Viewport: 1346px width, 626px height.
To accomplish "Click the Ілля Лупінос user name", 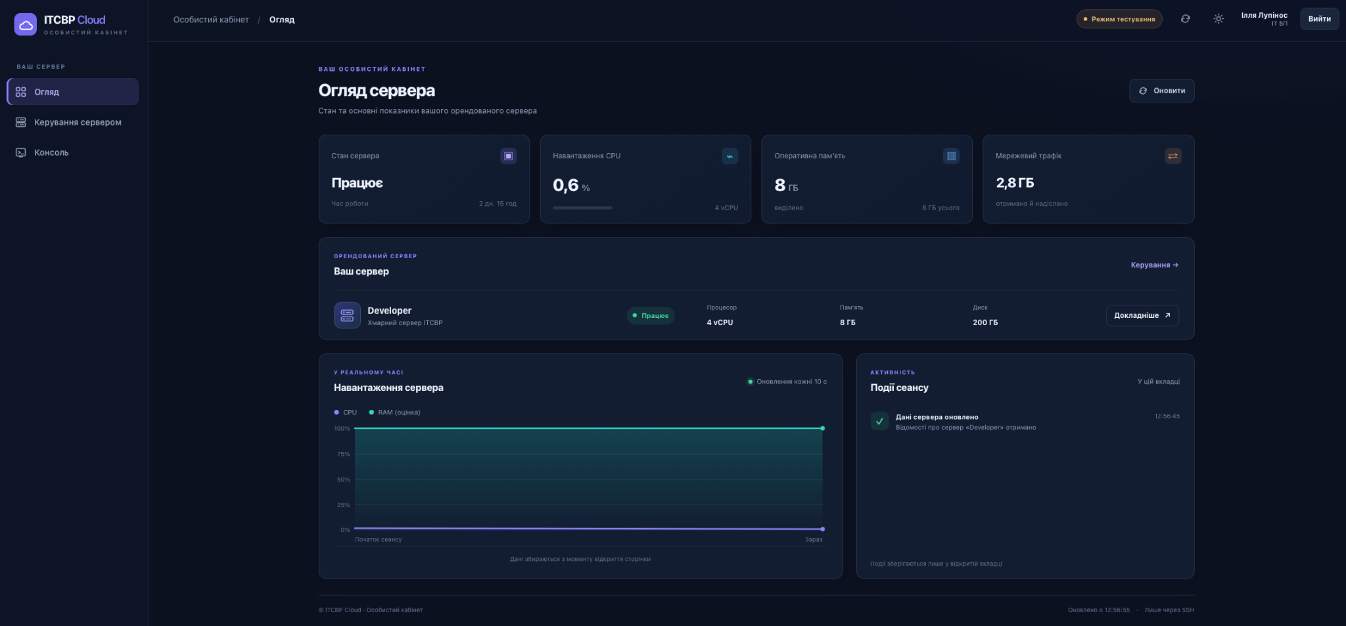I will [1264, 15].
